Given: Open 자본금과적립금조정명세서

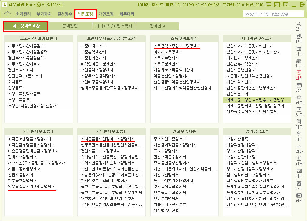Looking at the screenshot, I should click(175, 145).
